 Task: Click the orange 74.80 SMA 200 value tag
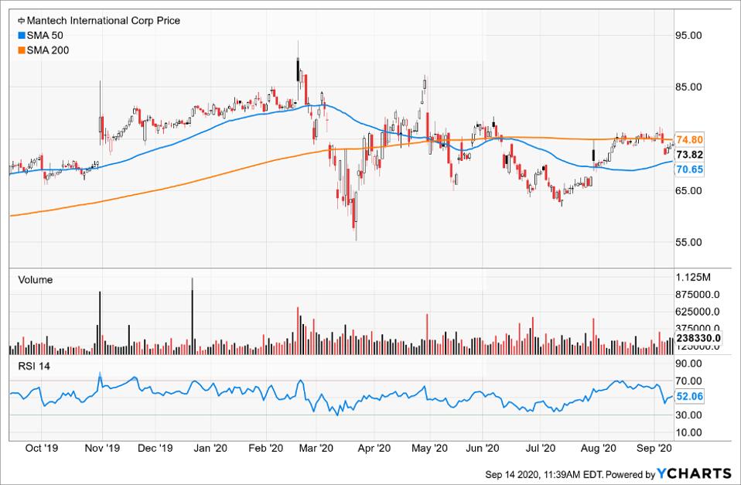[x=690, y=139]
